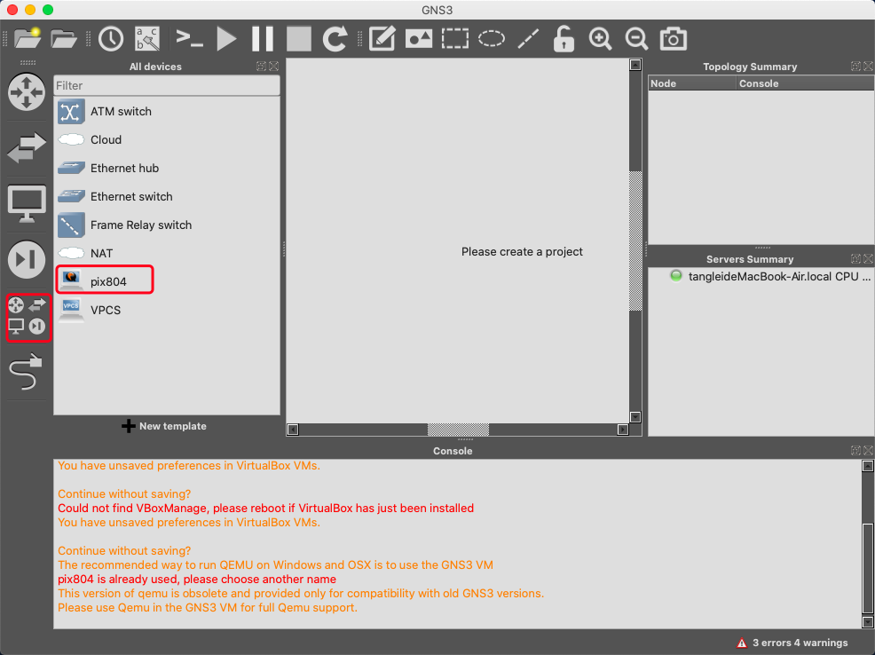This screenshot has width=875, height=655.
Task: Select the Draw rectangle tool
Action: (454, 39)
